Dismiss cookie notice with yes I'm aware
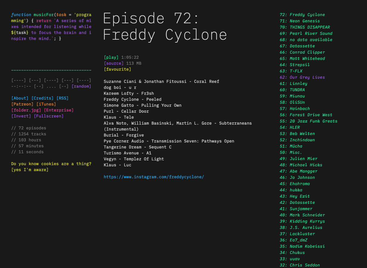Viewport: 367px width, 268px height. click(x=30, y=170)
